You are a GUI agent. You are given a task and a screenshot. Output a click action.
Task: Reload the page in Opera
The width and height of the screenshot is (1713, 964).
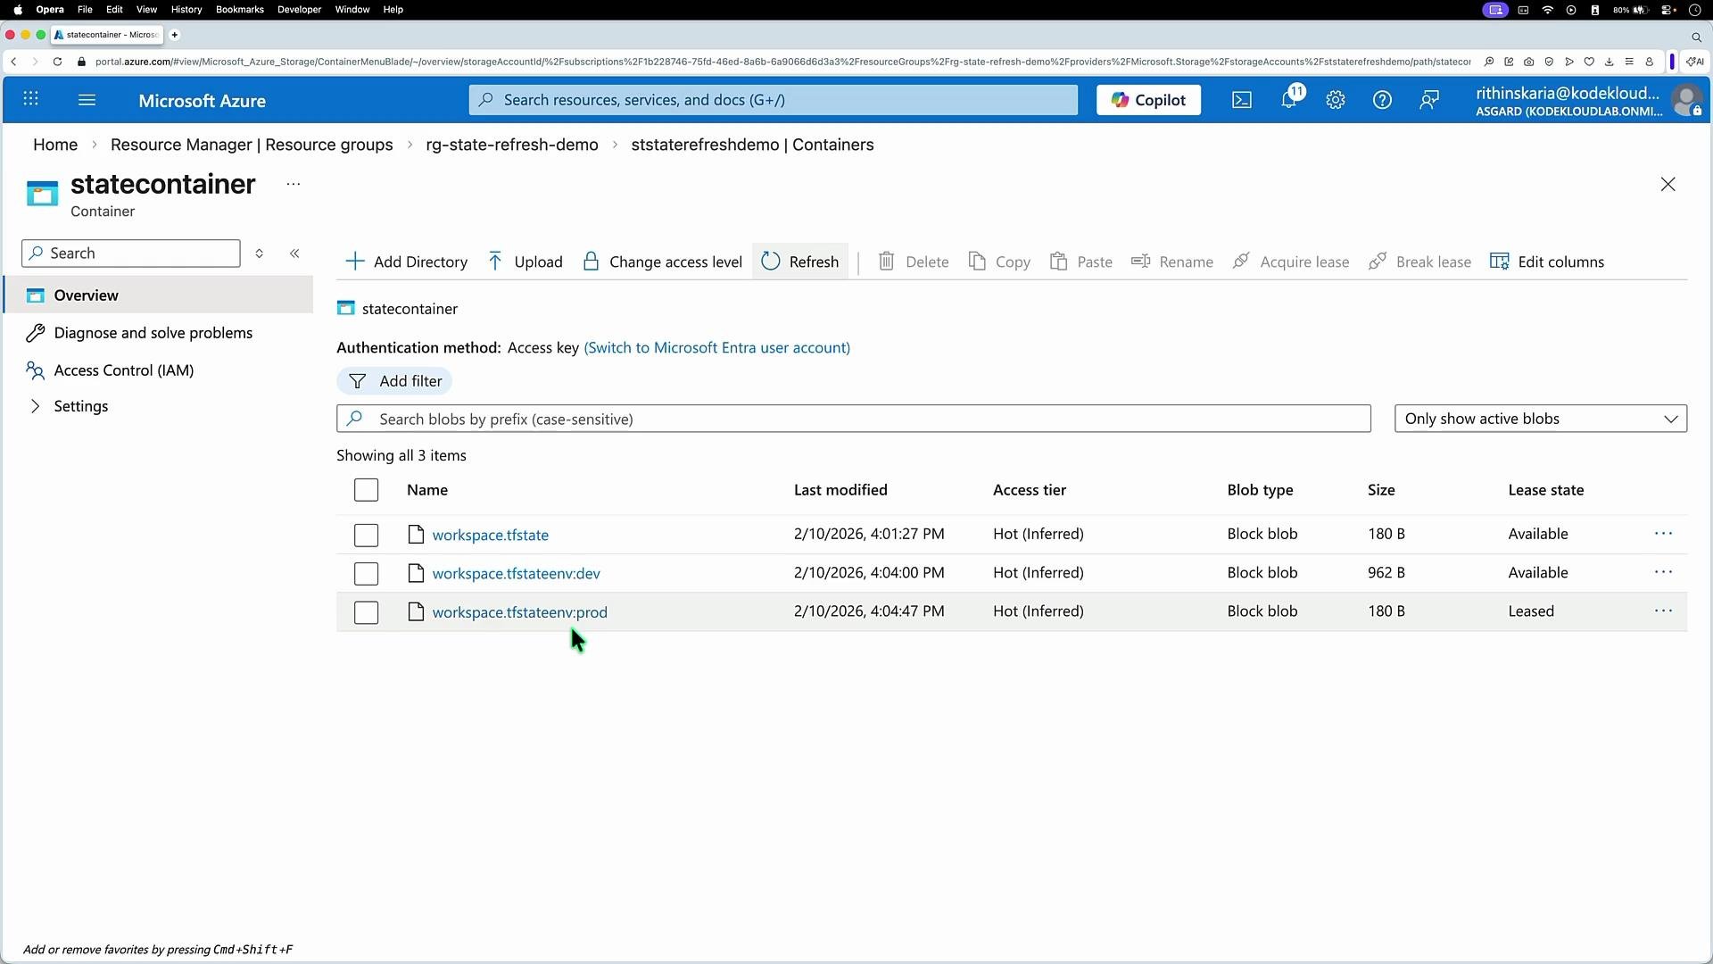click(x=57, y=62)
